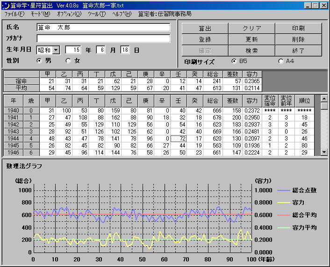
Task: Click the 氏名 name input field
Action: 103,28
